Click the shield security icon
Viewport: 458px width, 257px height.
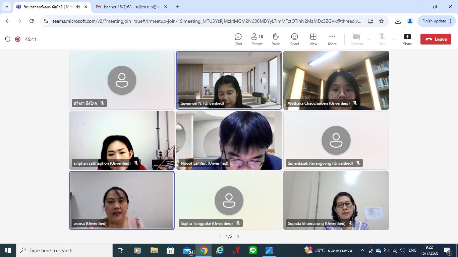click(8, 39)
